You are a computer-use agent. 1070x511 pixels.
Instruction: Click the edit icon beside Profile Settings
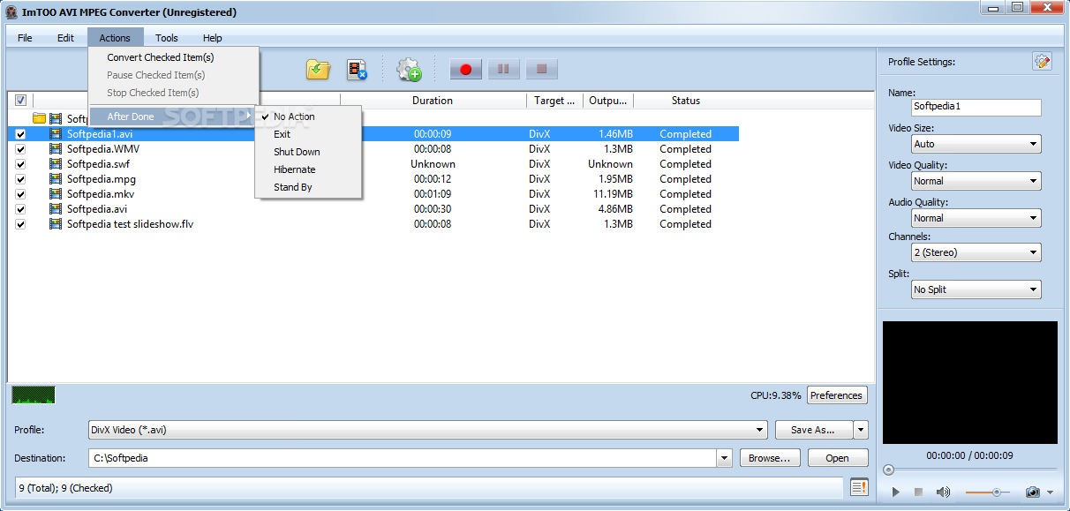(x=1042, y=62)
